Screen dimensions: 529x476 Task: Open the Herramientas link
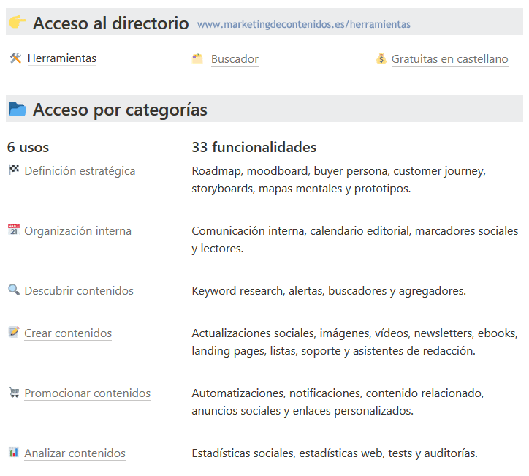coord(62,58)
